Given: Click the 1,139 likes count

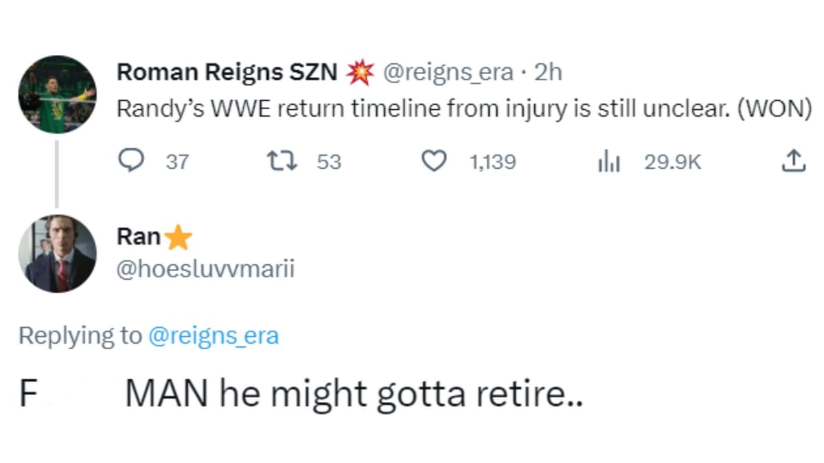Looking at the screenshot, I should pyautogui.click(x=492, y=162).
